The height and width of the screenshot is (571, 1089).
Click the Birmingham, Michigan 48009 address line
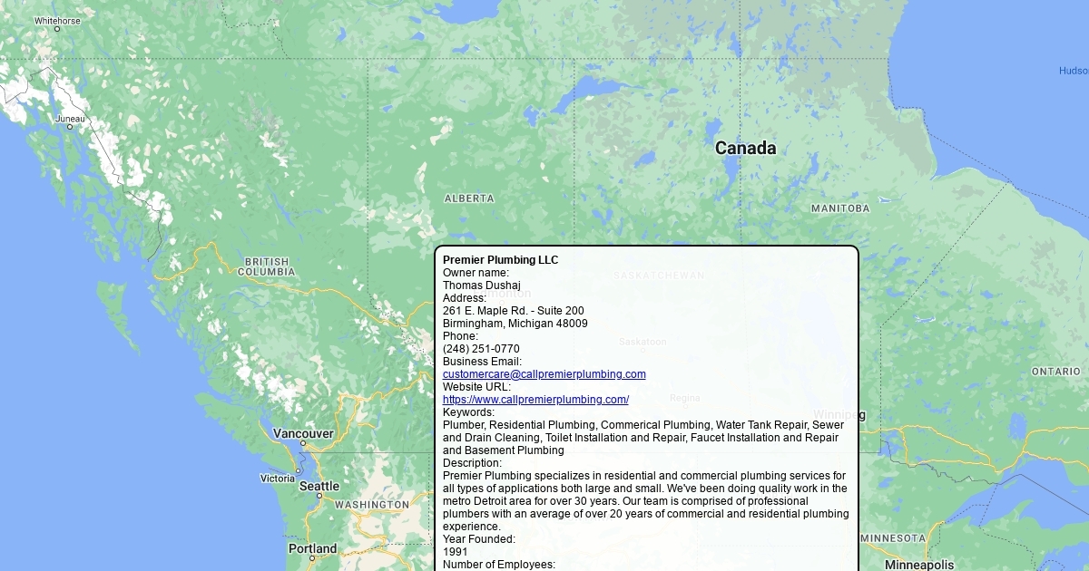tap(515, 324)
